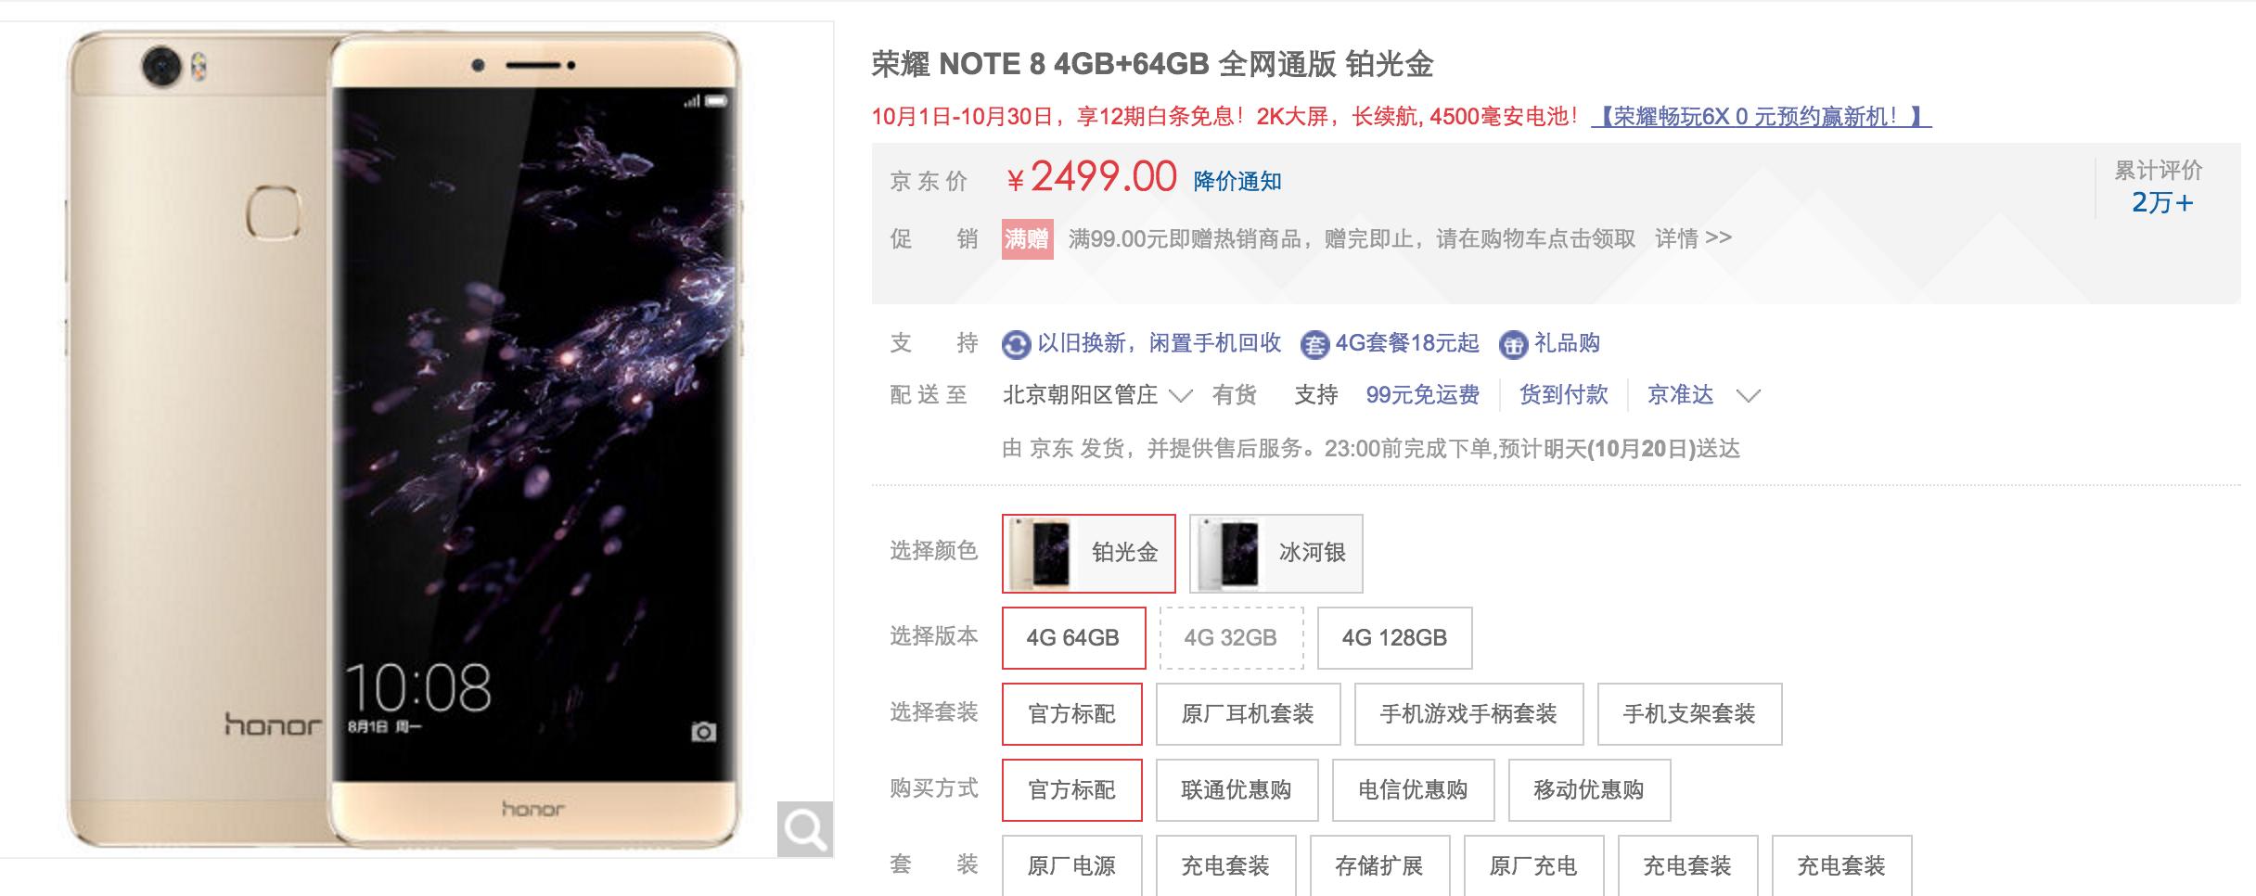Open the 降价通知 price alert link
Screen dimensions: 2256x896
click(1237, 181)
